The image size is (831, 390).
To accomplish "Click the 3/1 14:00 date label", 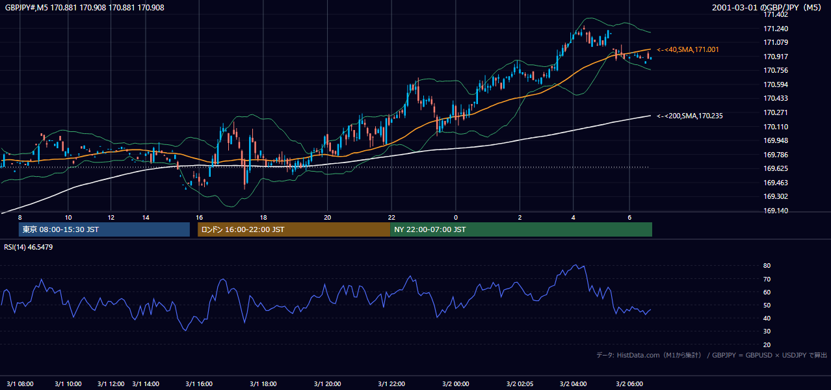I will click(146, 384).
